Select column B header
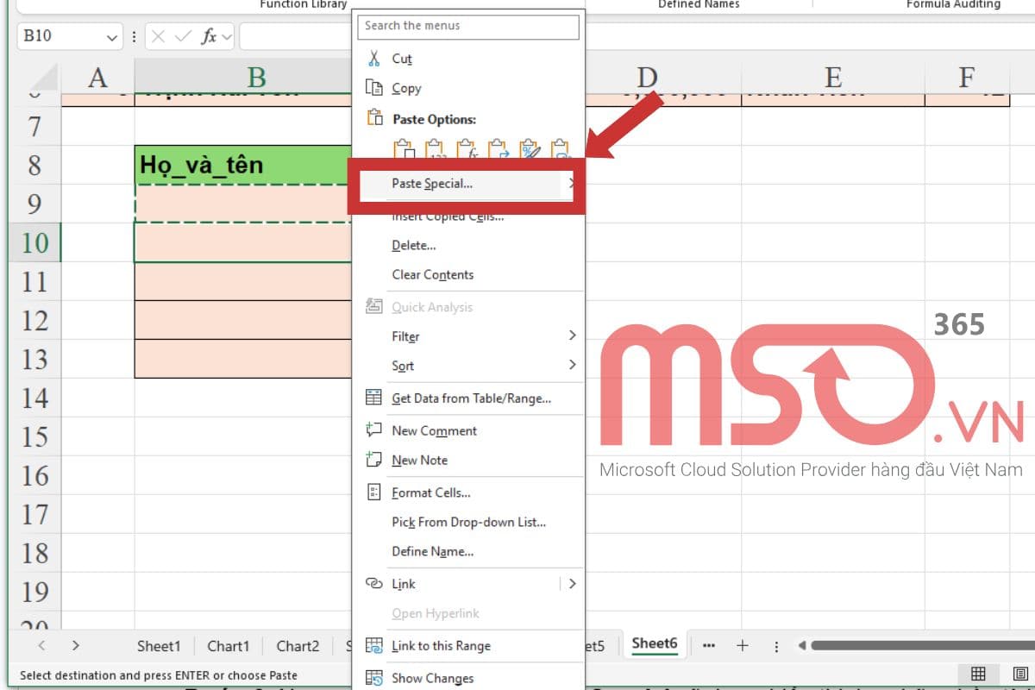1035x690 pixels. [243, 78]
